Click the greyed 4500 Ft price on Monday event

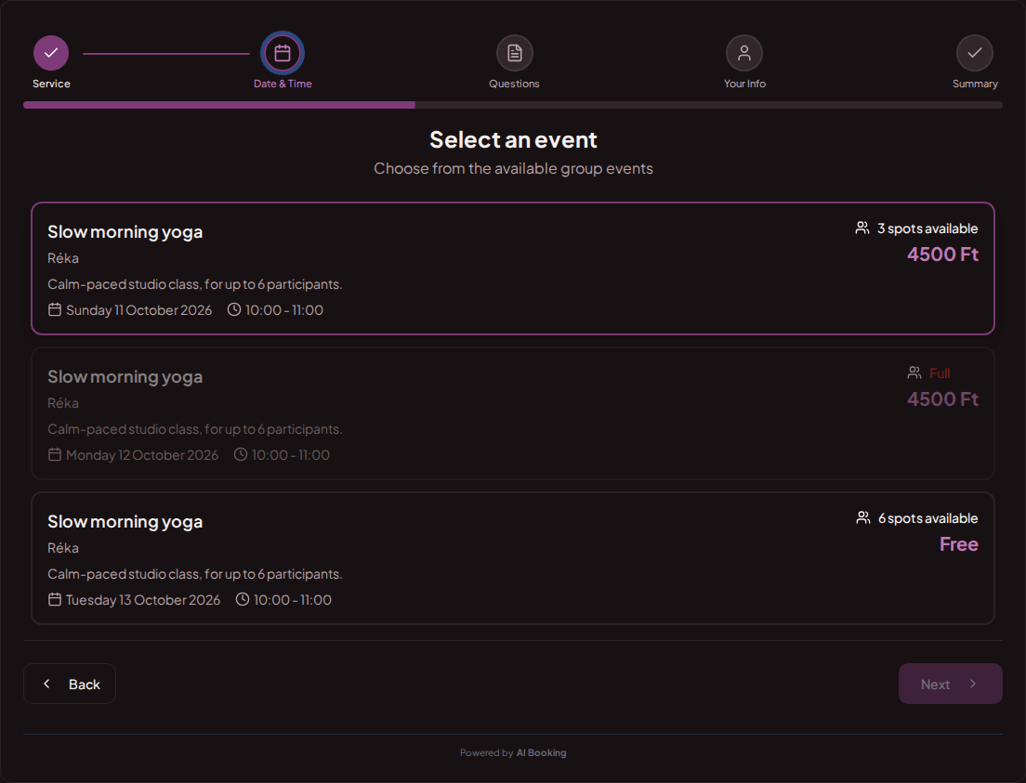942,399
